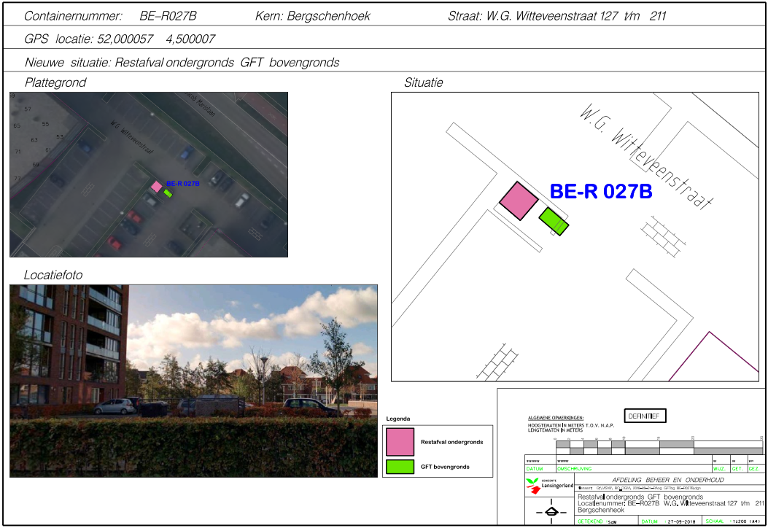Click the north arrow symbol in title block
Viewport: 768px width, 528px height.
551,512
